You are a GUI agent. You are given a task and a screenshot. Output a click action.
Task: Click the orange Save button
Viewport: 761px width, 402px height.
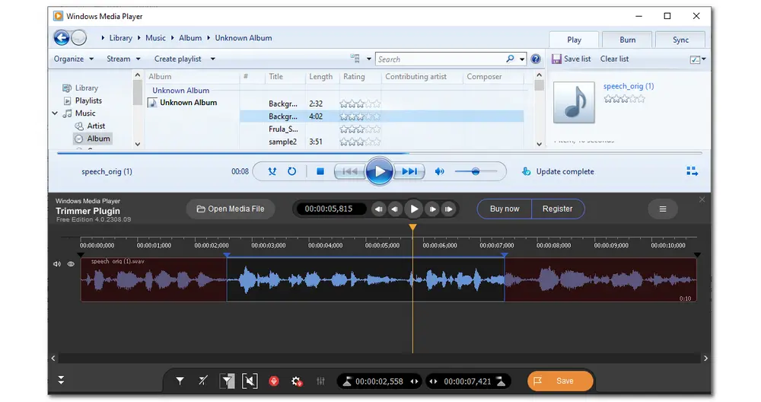[560, 381]
